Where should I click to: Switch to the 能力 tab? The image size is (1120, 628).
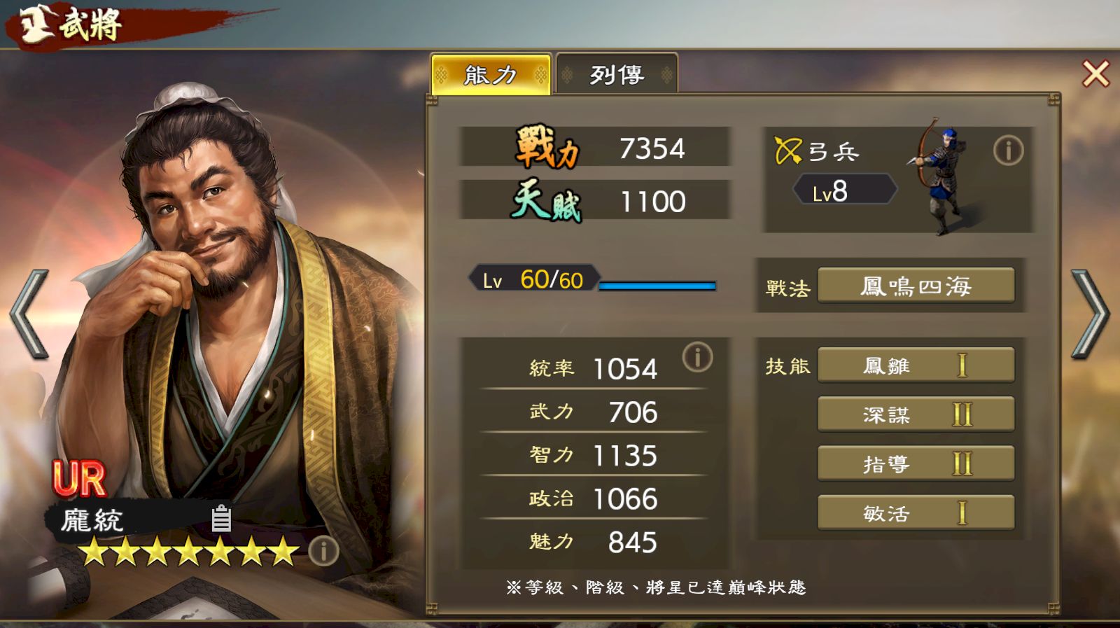(491, 74)
